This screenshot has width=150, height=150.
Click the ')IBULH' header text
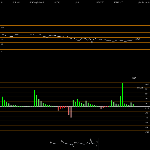(x=100, y=2)
